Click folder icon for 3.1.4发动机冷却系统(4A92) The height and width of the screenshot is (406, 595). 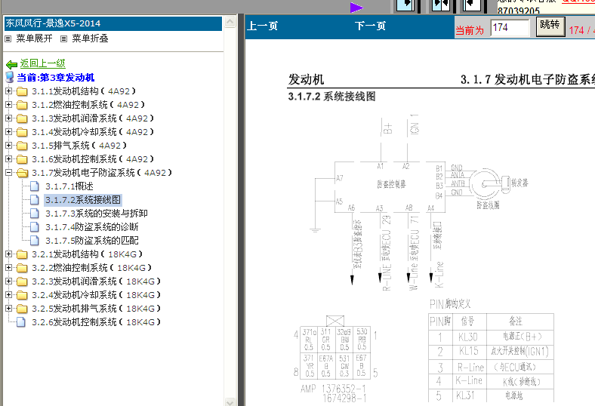(22, 132)
